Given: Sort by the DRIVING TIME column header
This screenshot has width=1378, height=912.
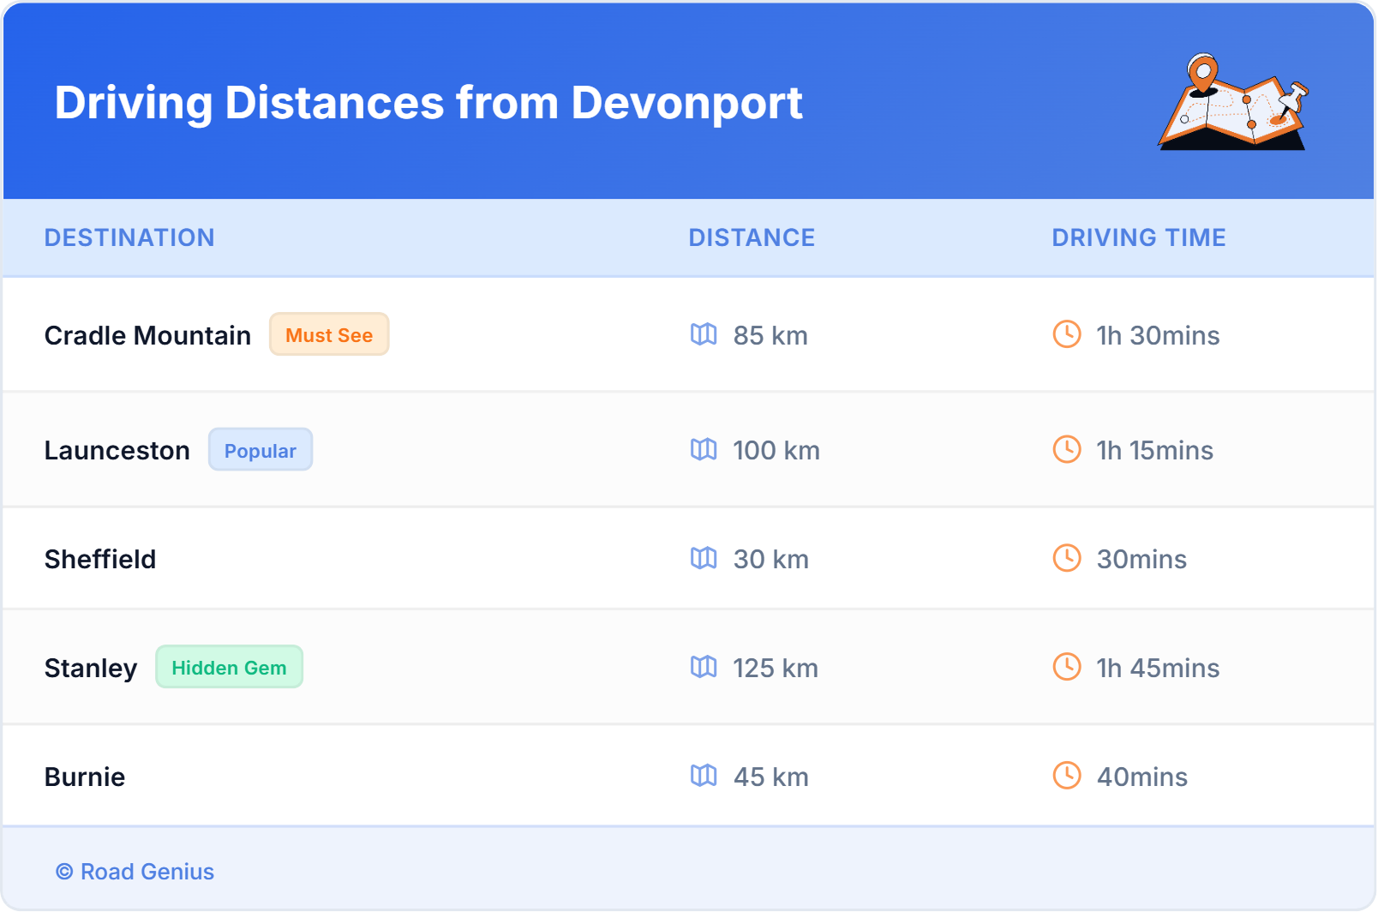Looking at the screenshot, I should (x=1138, y=237).
